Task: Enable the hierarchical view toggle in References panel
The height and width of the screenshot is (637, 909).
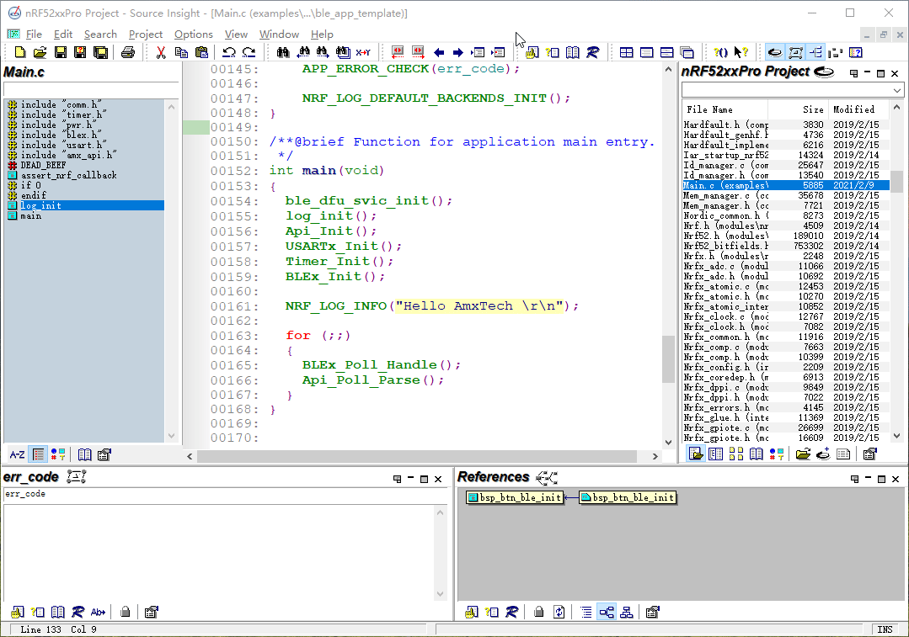Action: (x=606, y=612)
